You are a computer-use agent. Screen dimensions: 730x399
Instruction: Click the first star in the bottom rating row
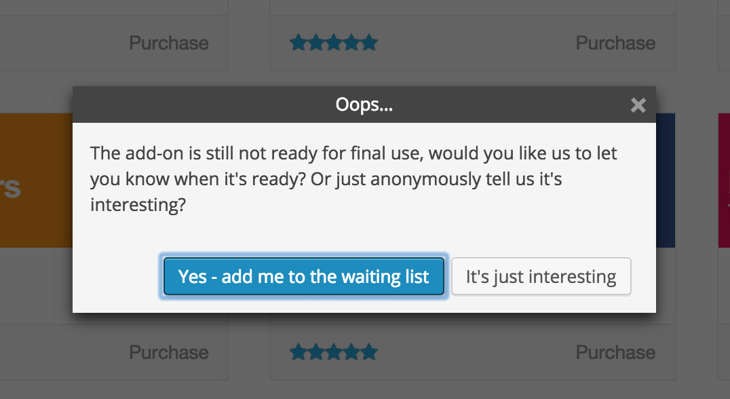(298, 353)
